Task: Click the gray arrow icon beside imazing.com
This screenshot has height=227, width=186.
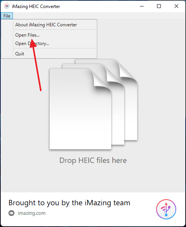Action: coord(11,213)
